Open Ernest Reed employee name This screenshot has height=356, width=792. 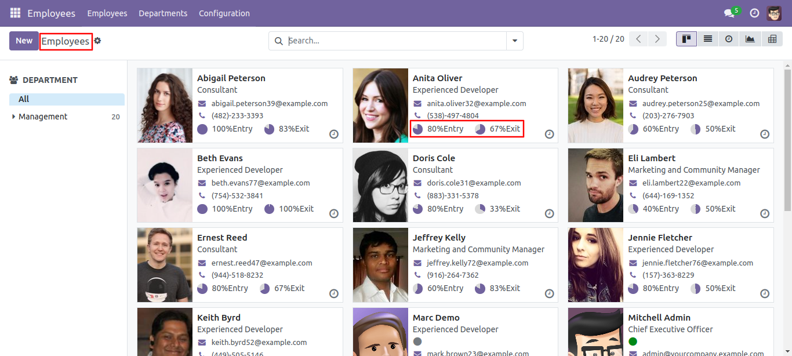tap(222, 238)
